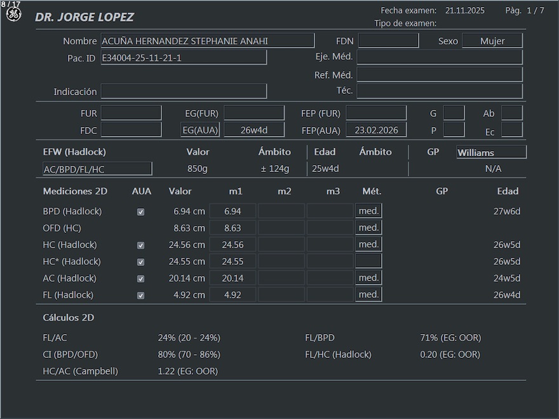Select the Pac. ID input field

tap(184, 58)
